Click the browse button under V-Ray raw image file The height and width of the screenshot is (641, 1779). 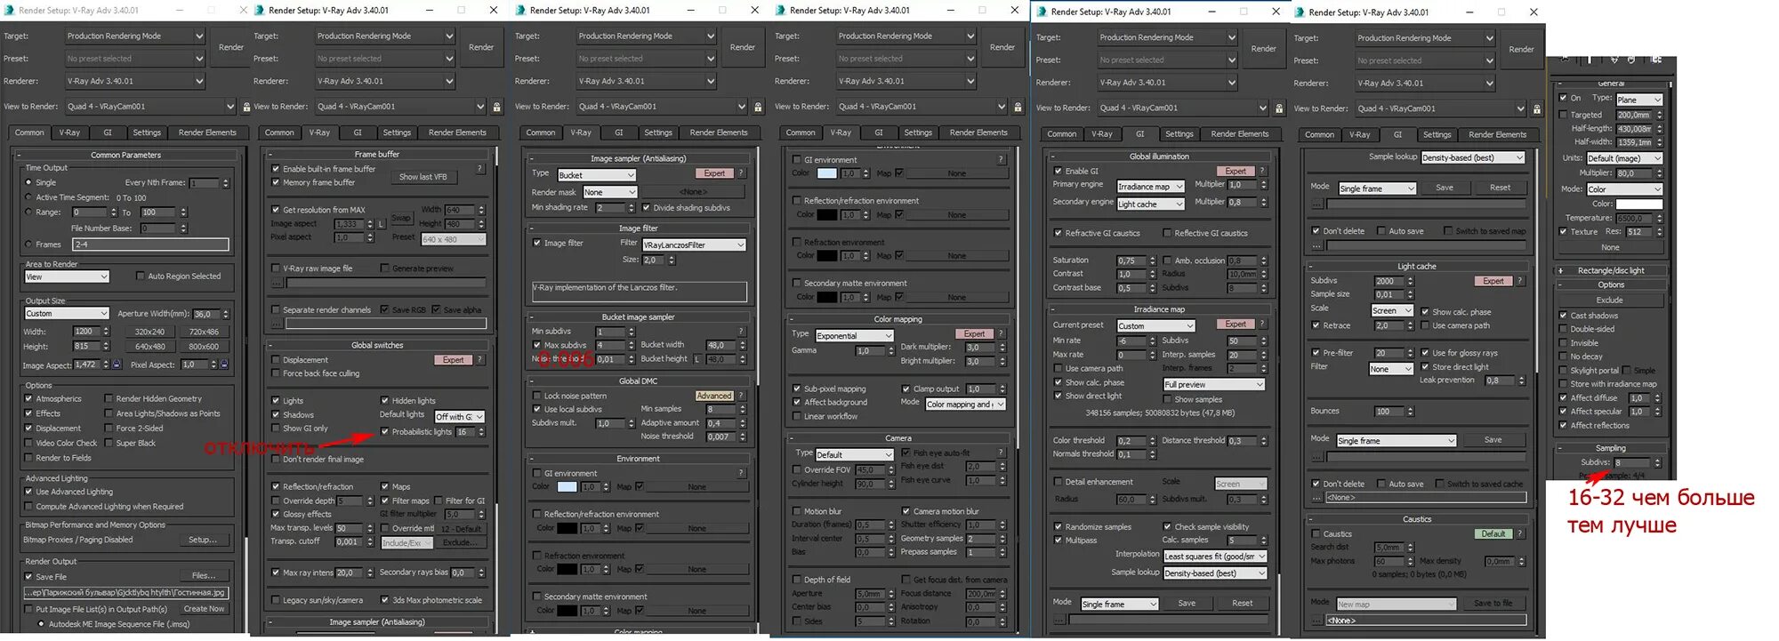coord(278,283)
